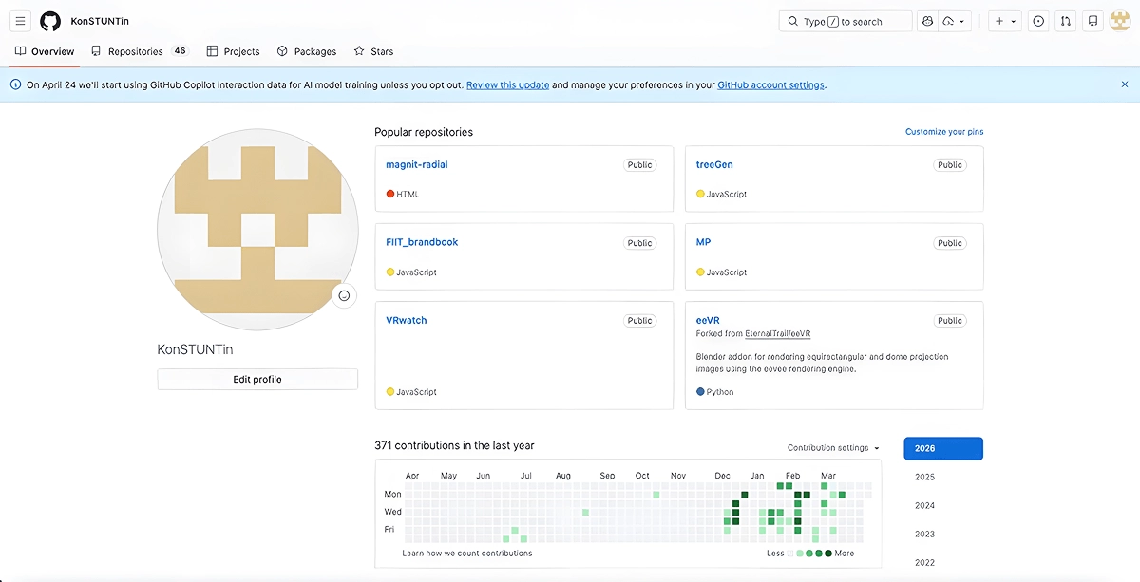This screenshot has height=582, width=1140.
Task: Click the repositories count badge 46
Action: tap(180, 51)
